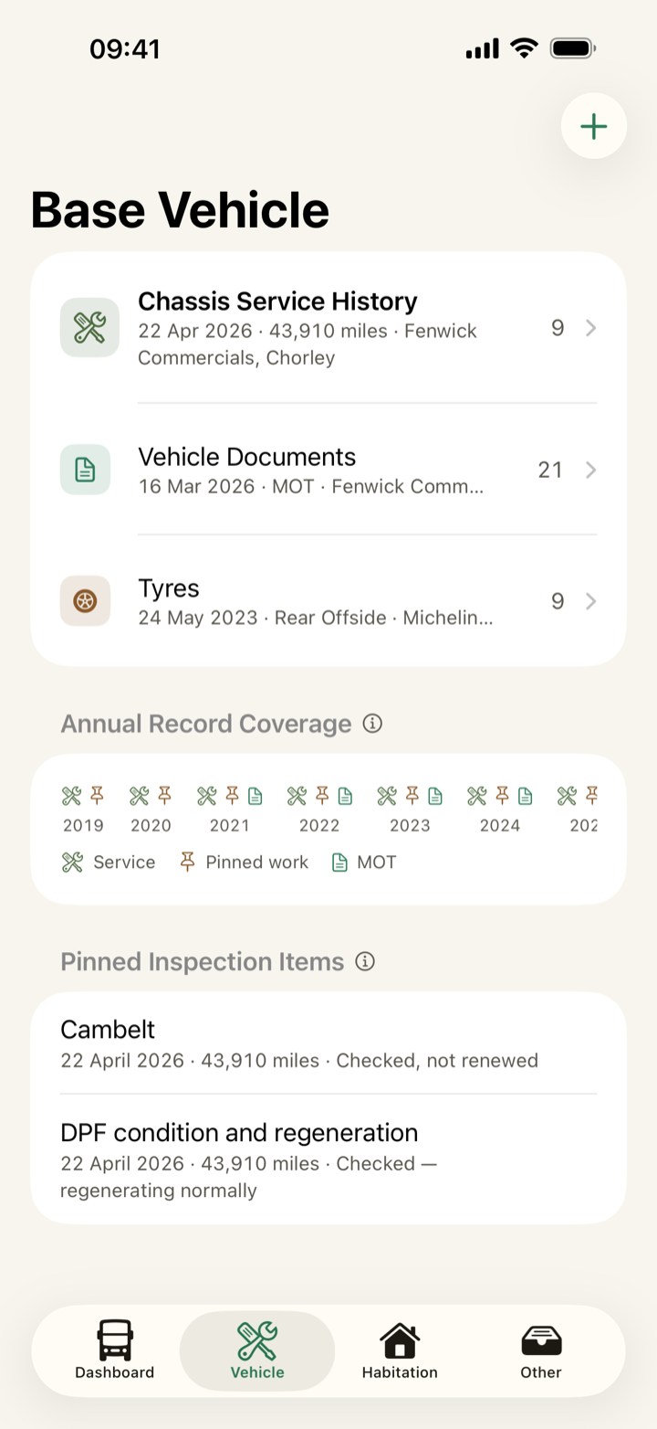Viewport: 657px width, 1429px height.
Task: Tap the 2024 year label
Action: [499, 825]
